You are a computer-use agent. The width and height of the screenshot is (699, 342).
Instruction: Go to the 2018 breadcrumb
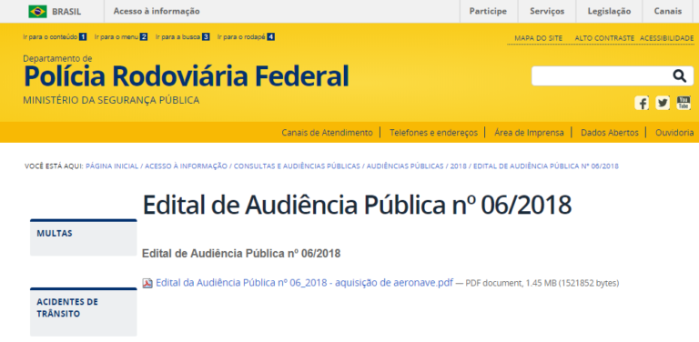tap(459, 166)
